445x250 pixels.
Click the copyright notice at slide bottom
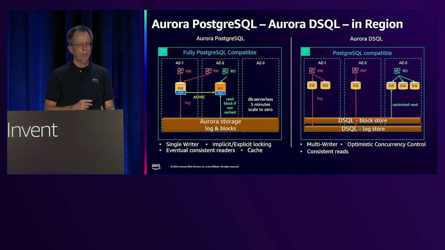205,167
